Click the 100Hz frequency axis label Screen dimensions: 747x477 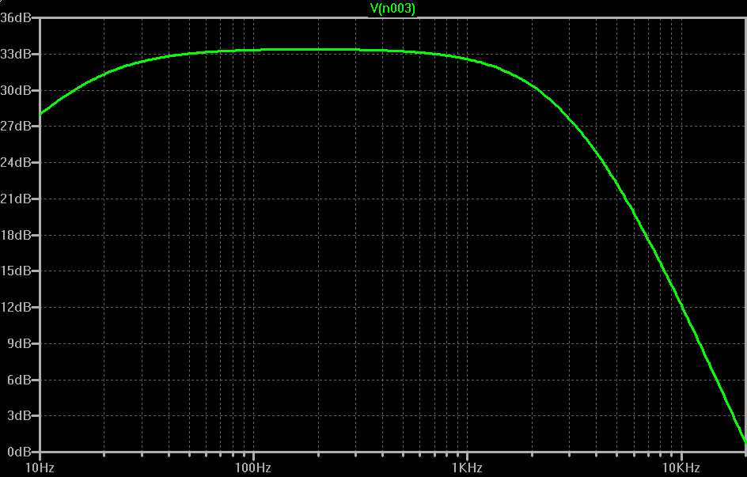pos(253,468)
